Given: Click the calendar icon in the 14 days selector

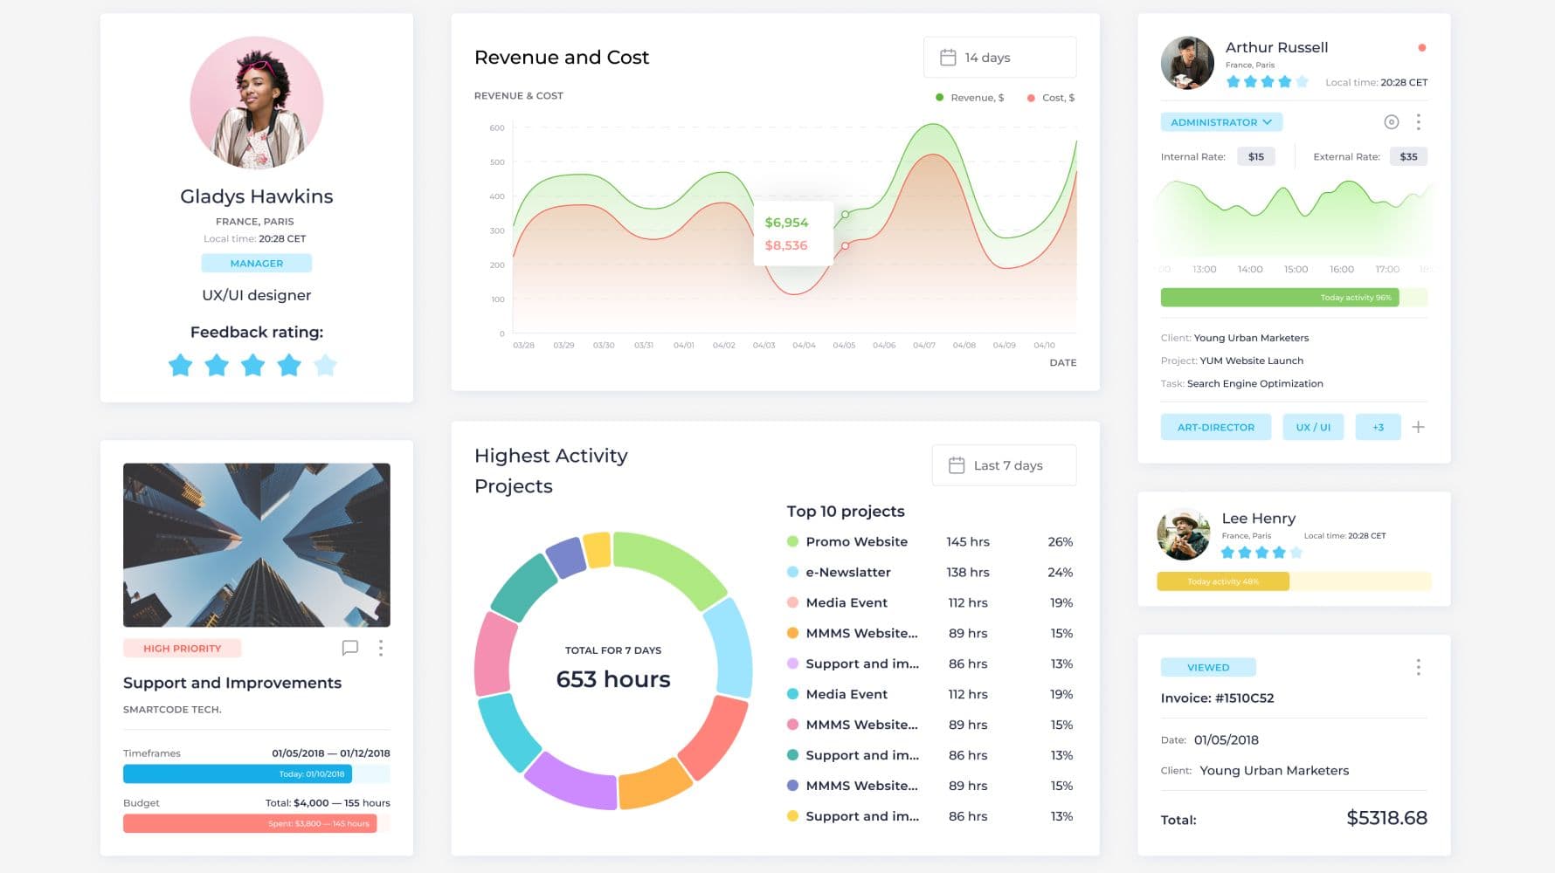Looking at the screenshot, I should coord(948,58).
